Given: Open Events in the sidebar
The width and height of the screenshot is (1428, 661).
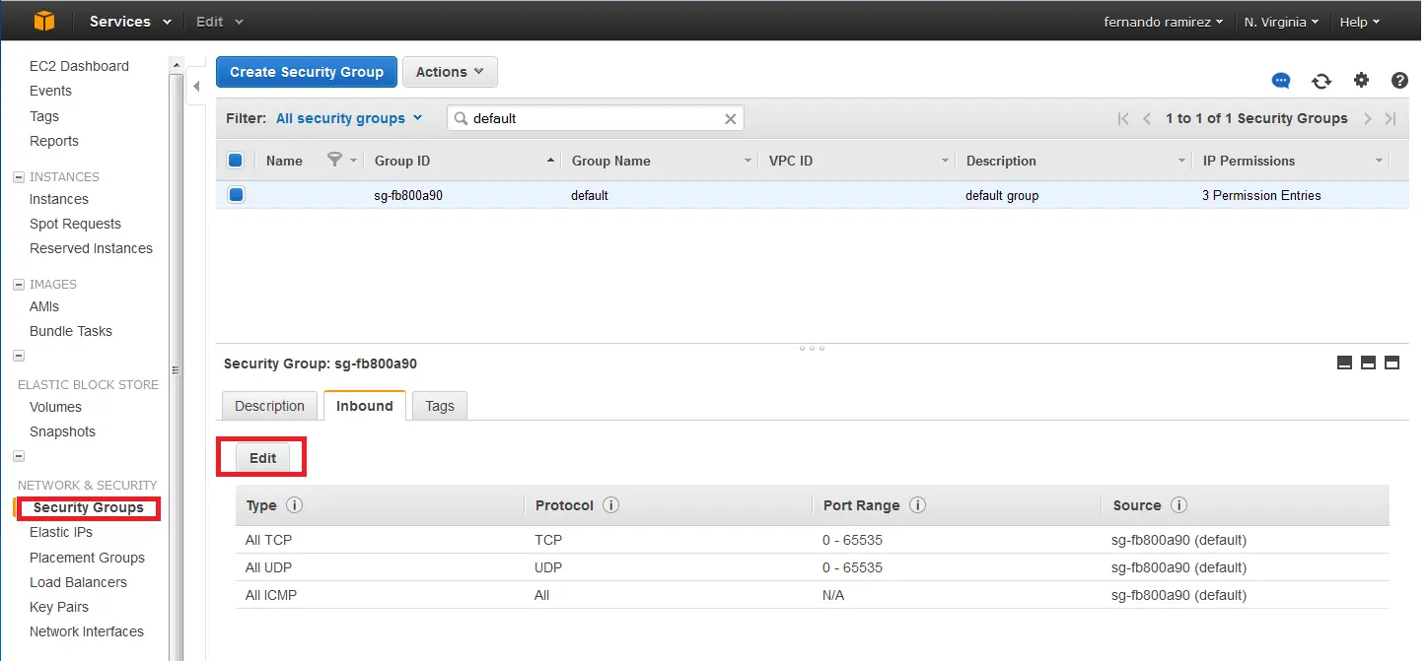Looking at the screenshot, I should 50,91.
